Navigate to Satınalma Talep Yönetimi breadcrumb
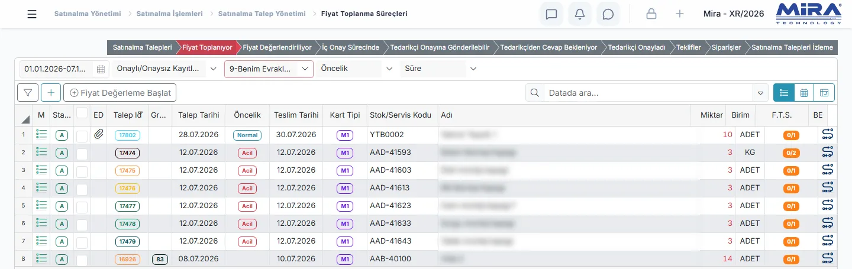 tap(262, 14)
